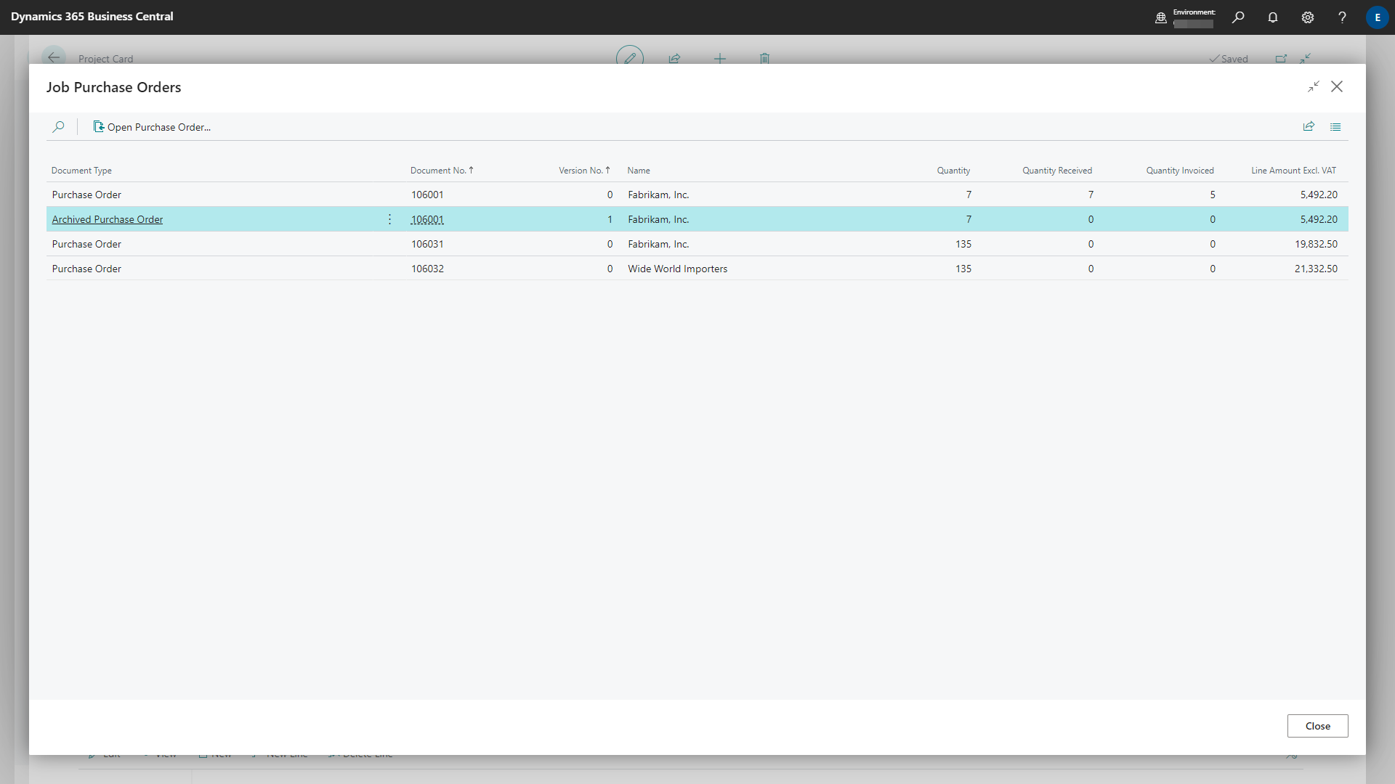Open Quantity Invoiced column header menu
The height and width of the screenshot is (784, 1395).
pyautogui.click(x=1180, y=171)
